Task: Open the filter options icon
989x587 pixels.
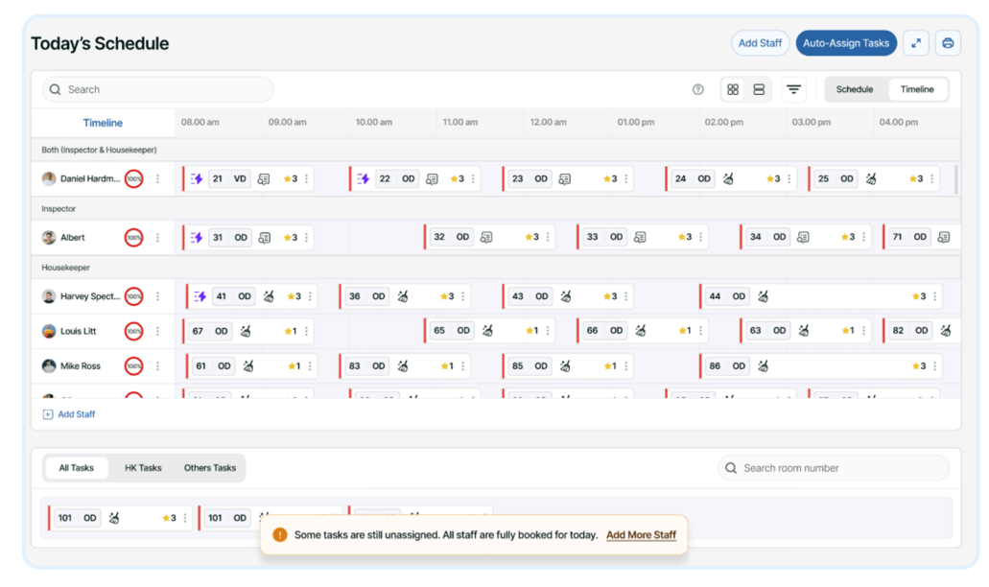Action: pos(793,89)
